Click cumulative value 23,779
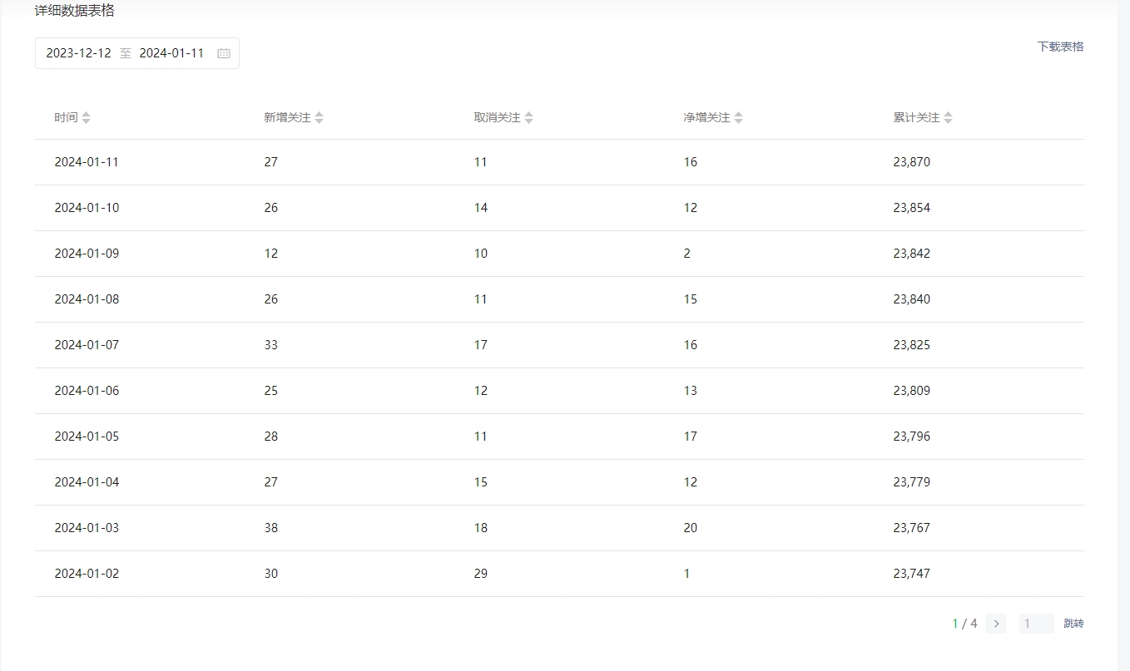This screenshot has width=1130, height=671. tap(912, 482)
